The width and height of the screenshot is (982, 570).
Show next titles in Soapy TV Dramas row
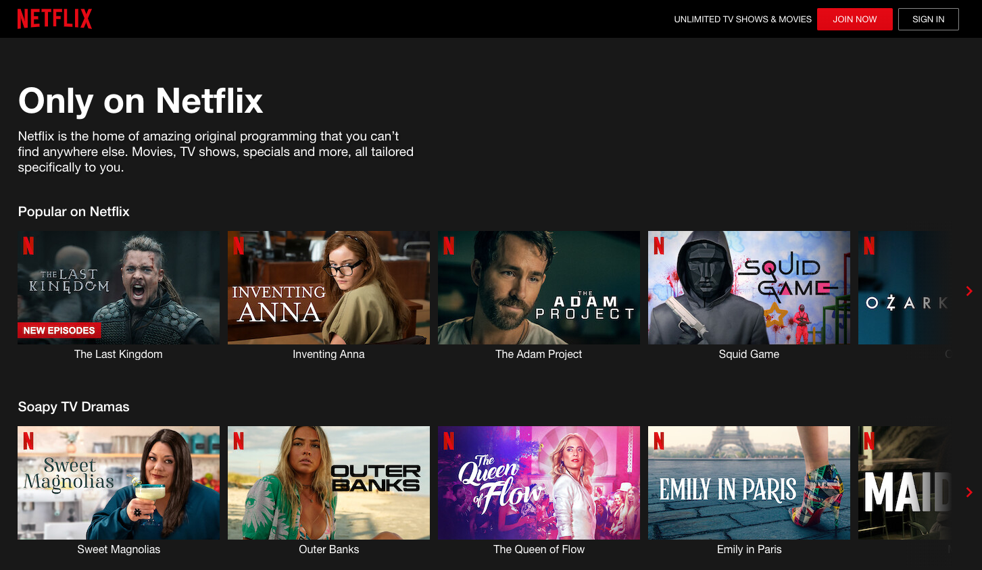click(x=969, y=492)
